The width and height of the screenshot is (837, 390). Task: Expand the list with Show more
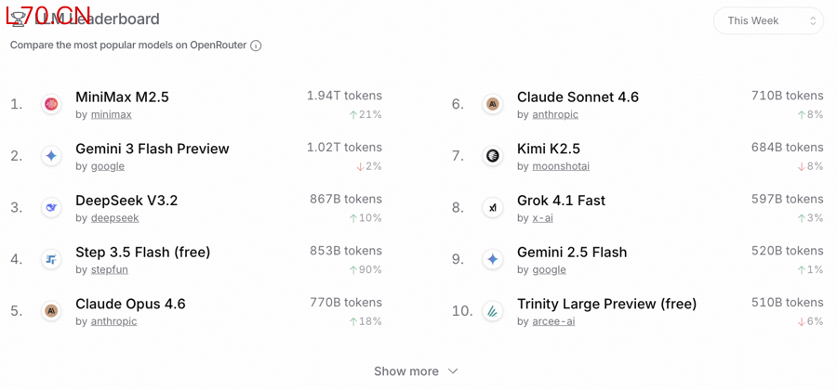click(416, 371)
